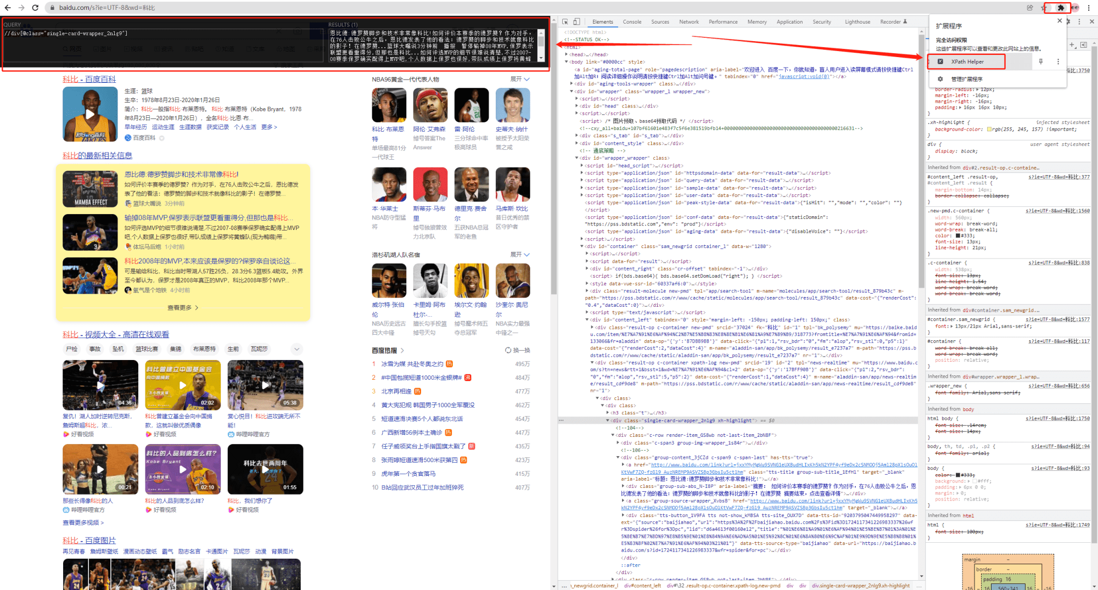The height and width of the screenshot is (590, 1098).
Task: Switch to the Console tab
Action: tap(632, 22)
